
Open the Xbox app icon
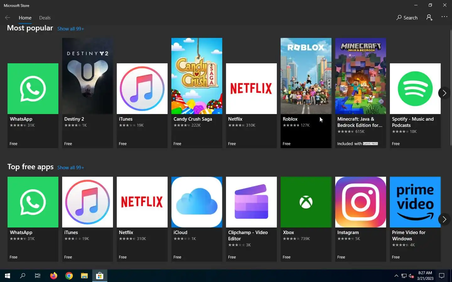(306, 202)
